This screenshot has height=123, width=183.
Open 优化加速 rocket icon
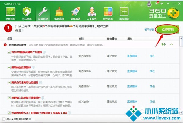pyautogui.click(x=75, y=13)
